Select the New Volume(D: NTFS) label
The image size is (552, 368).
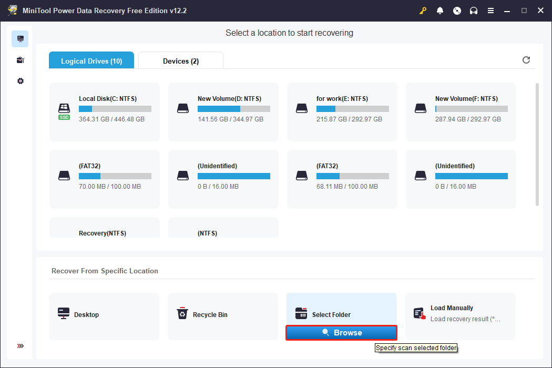(x=230, y=99)
